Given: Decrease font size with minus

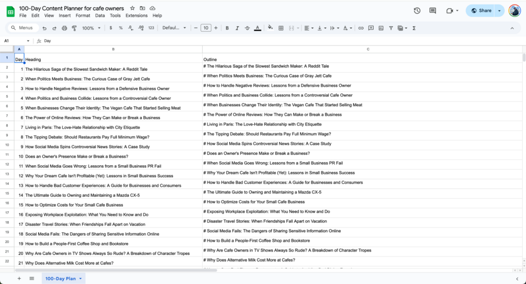Looking at the screenshot, I should [x=196, y=28].
